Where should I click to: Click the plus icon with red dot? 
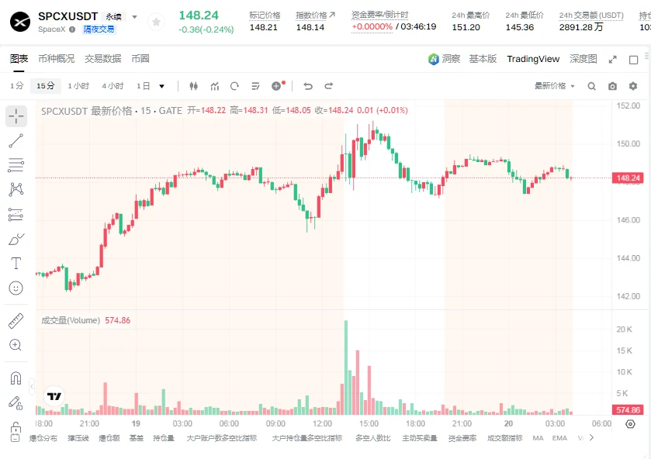pyautogui.click(x=277, y=85)
